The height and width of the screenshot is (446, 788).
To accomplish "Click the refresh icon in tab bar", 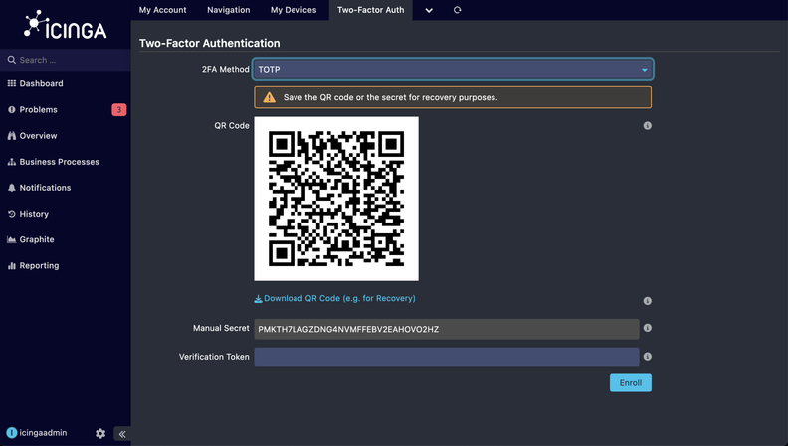I will [x=457, y=10].
